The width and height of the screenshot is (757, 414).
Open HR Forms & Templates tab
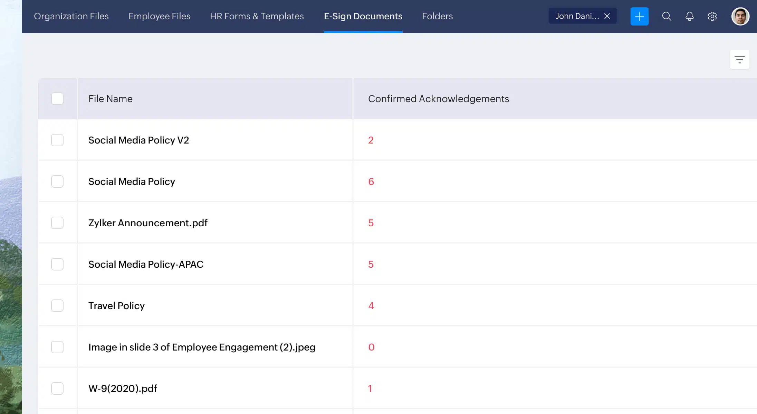[x=257, y=16]
